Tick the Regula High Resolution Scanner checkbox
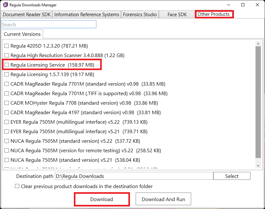The width and height of the screenshot is (265, 209). pos(7,55)
